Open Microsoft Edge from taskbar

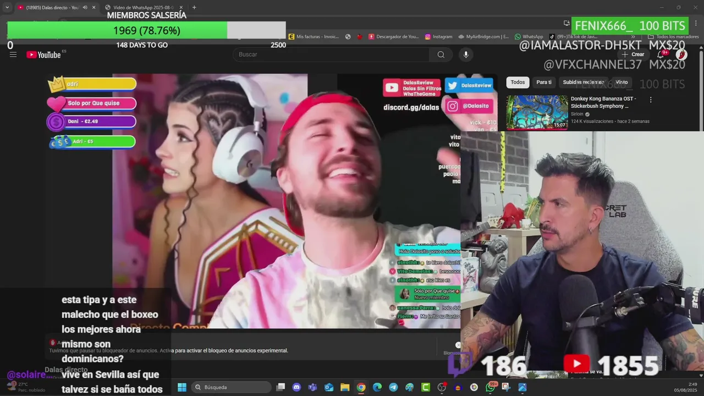377,387
